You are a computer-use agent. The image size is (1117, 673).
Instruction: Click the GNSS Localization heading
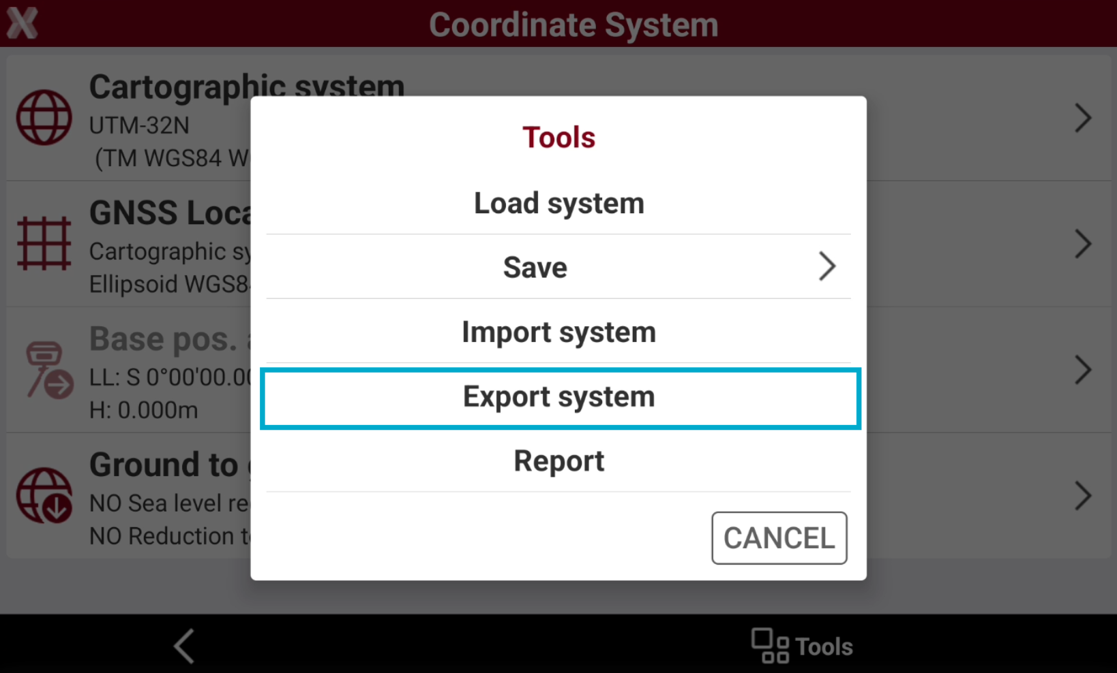[x=170, y=213]
